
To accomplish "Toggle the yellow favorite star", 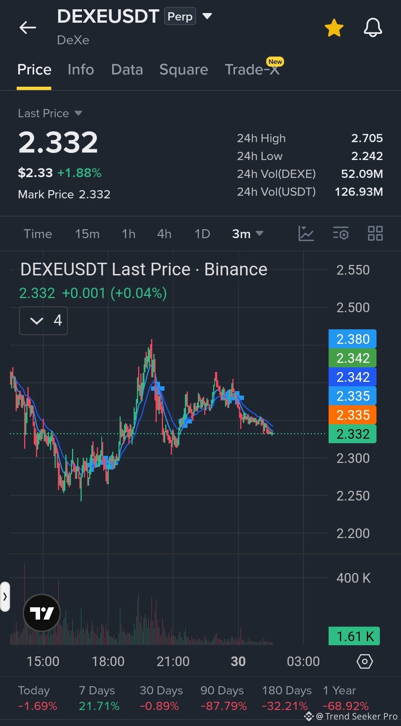I will point(334,28).
